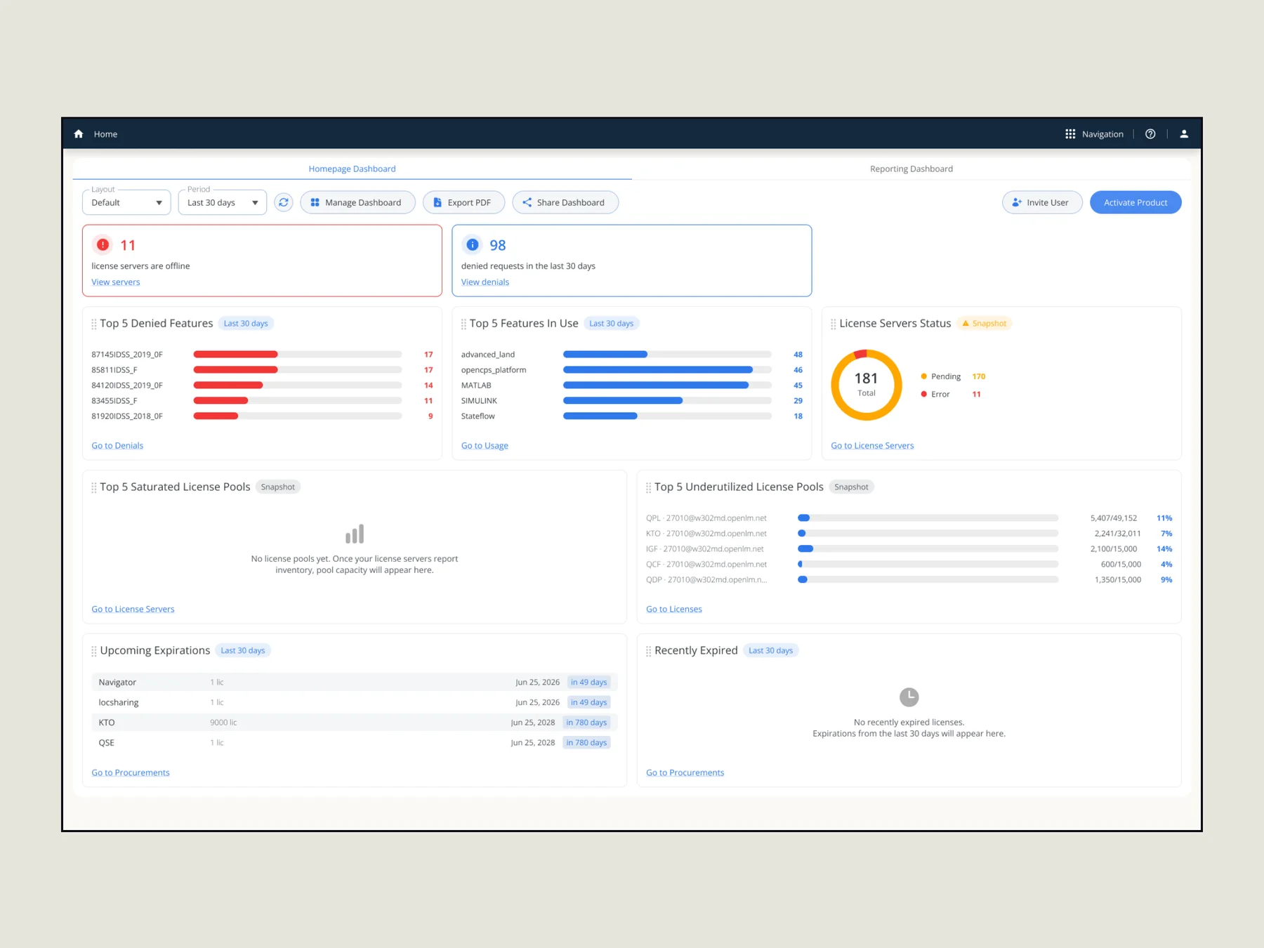Follow the Go to Denials link
Screen dimensions: 1264x948
click(x=117, y=446)
